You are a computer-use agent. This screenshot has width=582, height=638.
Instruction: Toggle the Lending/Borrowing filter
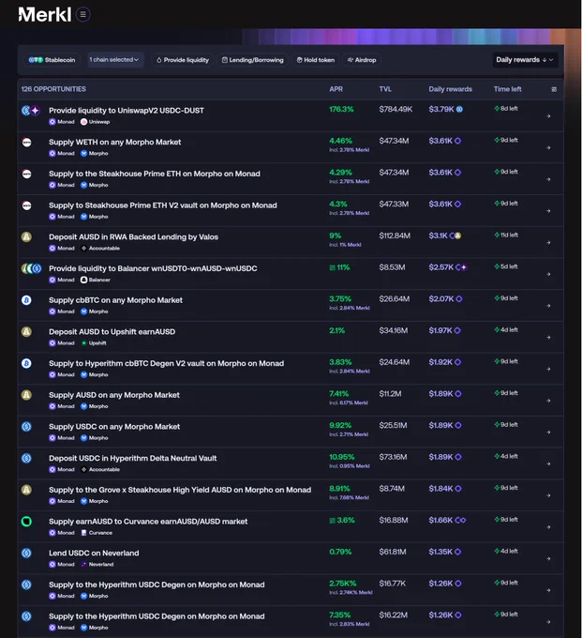(x=253, y=60)
